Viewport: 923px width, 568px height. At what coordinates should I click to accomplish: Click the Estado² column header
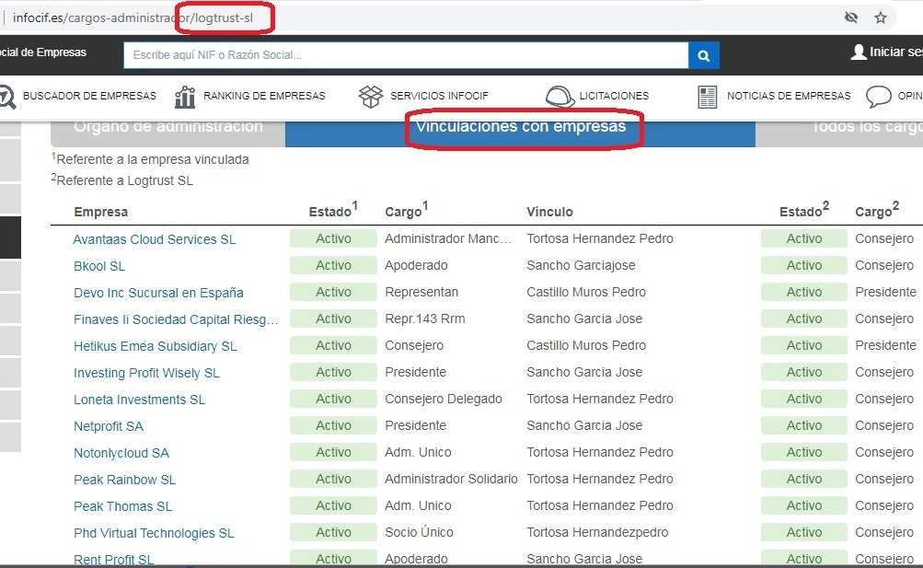804,210
